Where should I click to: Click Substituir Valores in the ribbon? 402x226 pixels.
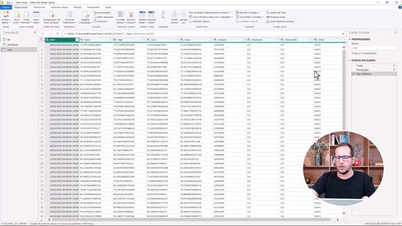coord(199,21)
